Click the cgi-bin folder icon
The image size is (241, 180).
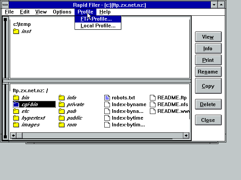click(16, 104)
